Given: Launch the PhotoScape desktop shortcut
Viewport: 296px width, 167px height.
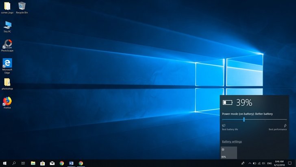Looking at the screenshot, I should [x=7, y=46].
